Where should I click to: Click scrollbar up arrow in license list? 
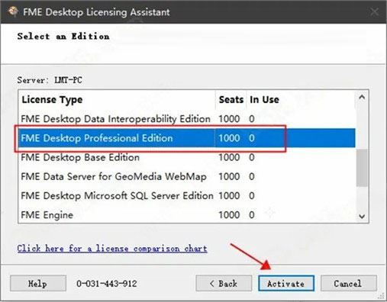pyautogui.click(x=362, y=98)
